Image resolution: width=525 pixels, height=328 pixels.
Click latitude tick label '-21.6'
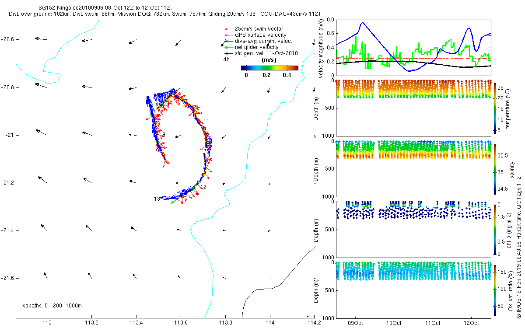coord(7,278)
